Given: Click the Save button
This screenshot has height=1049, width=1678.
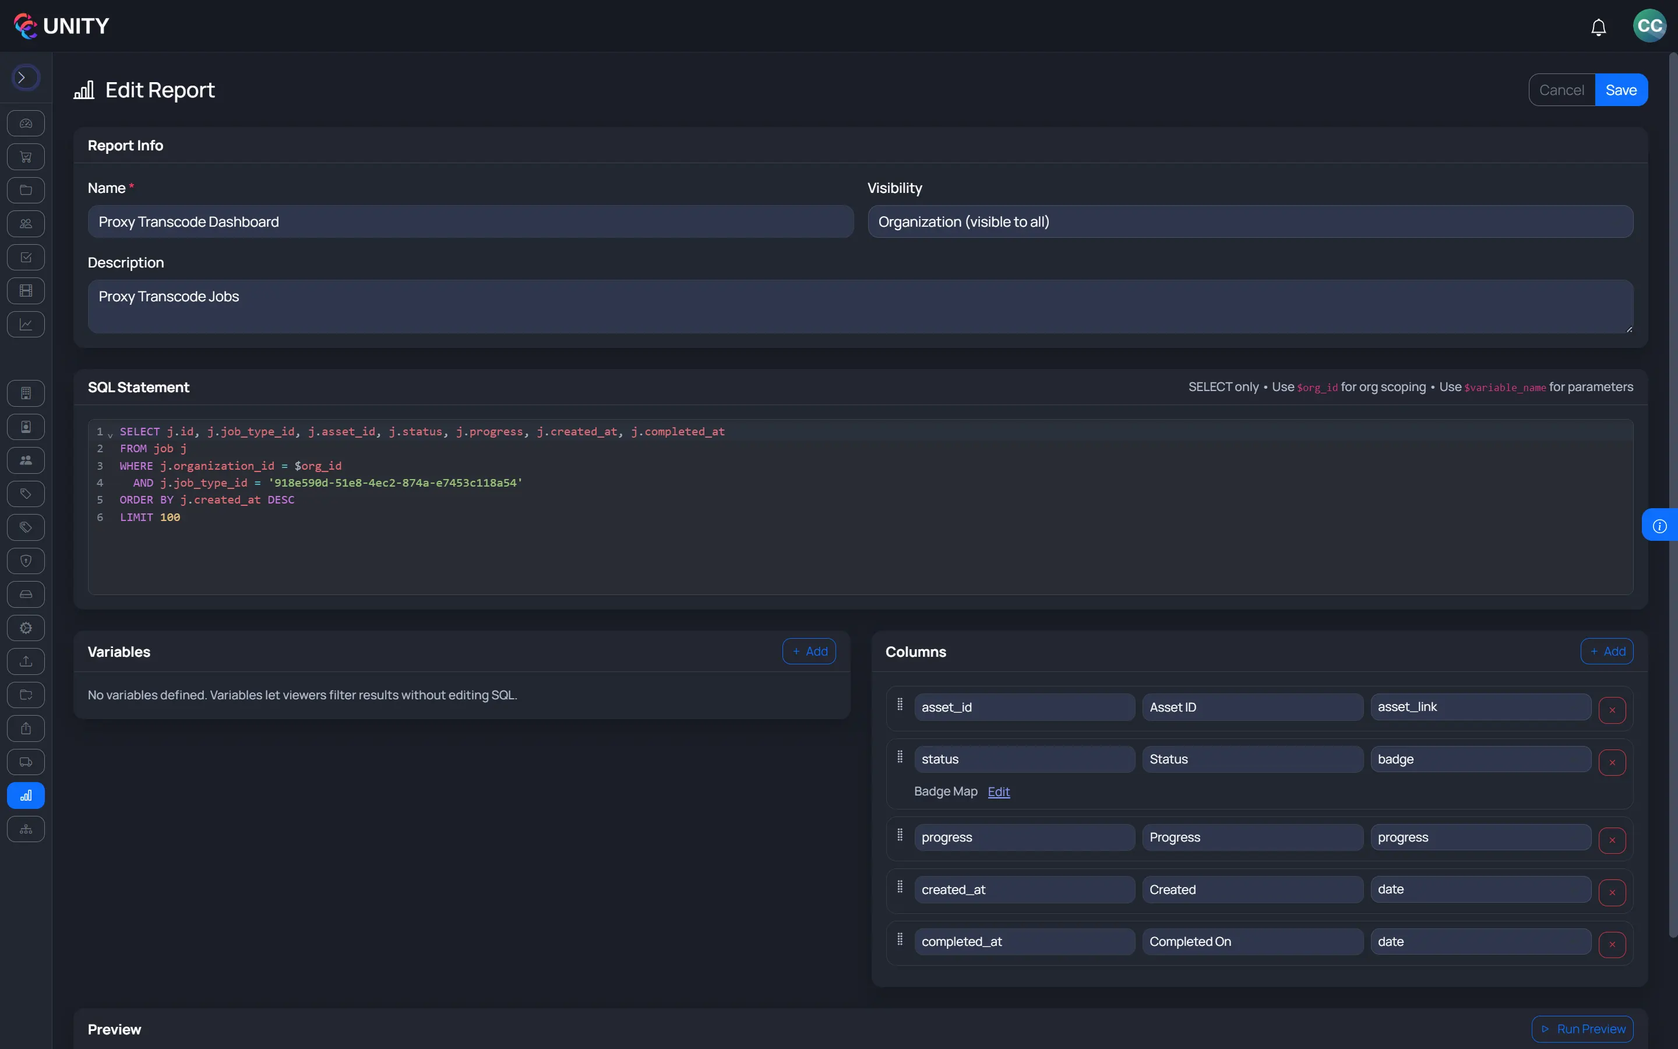Looking at the screenshot, I should coord(1620,90).
